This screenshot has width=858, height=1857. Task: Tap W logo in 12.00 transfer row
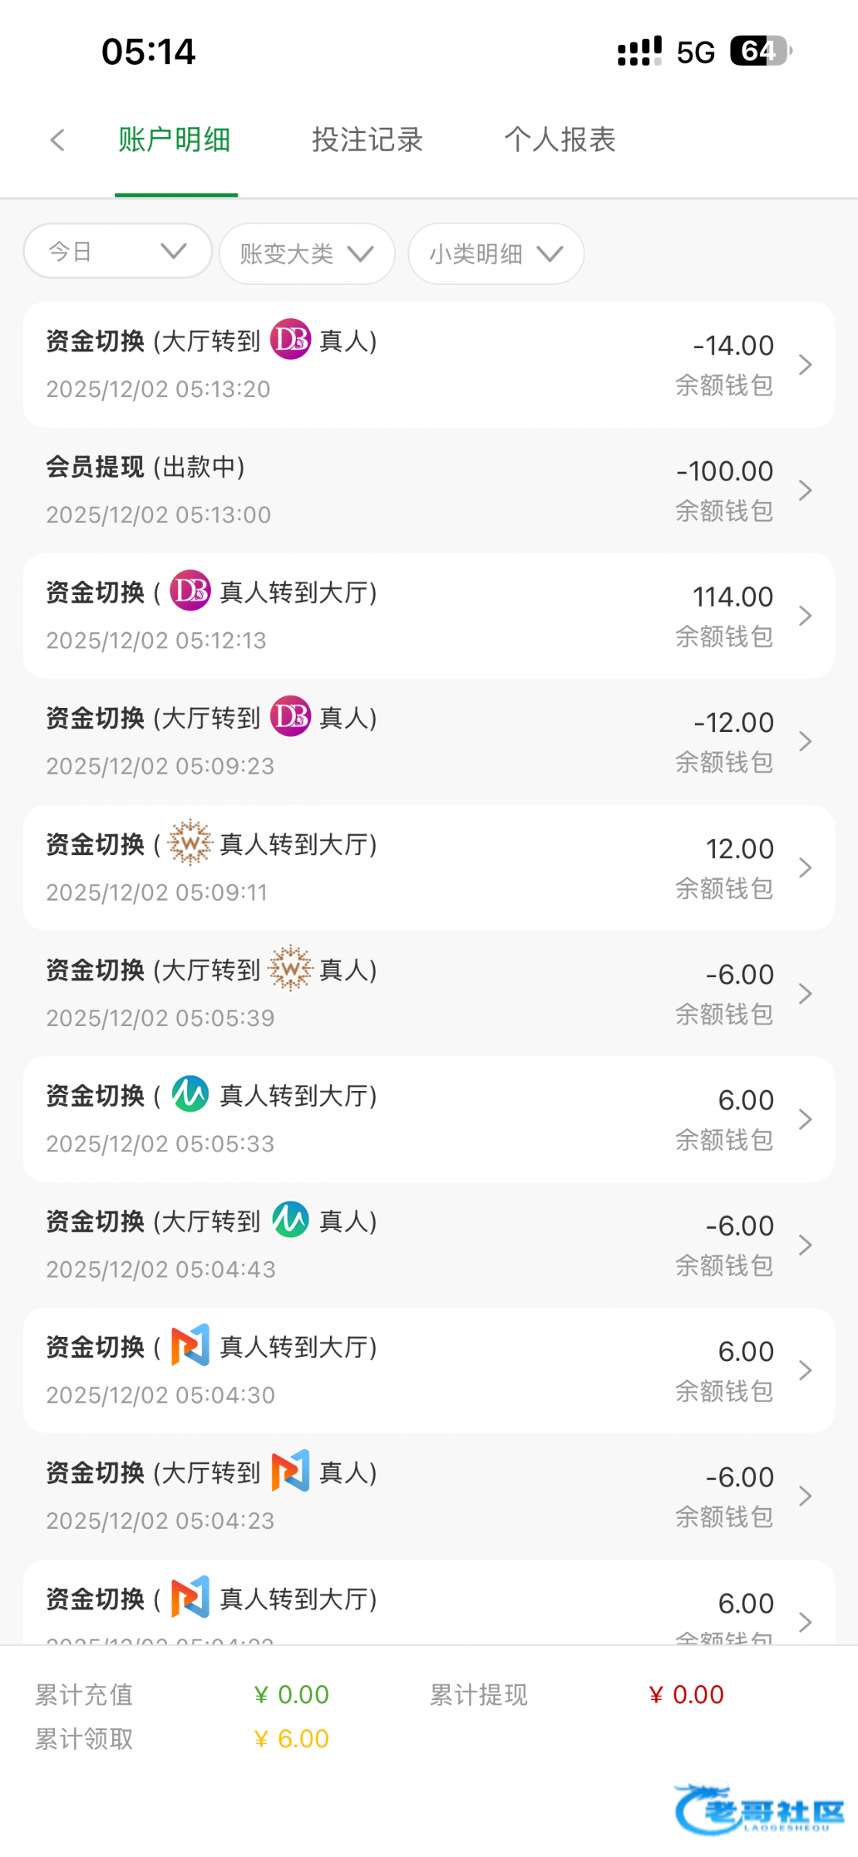(x=190, y=843)
